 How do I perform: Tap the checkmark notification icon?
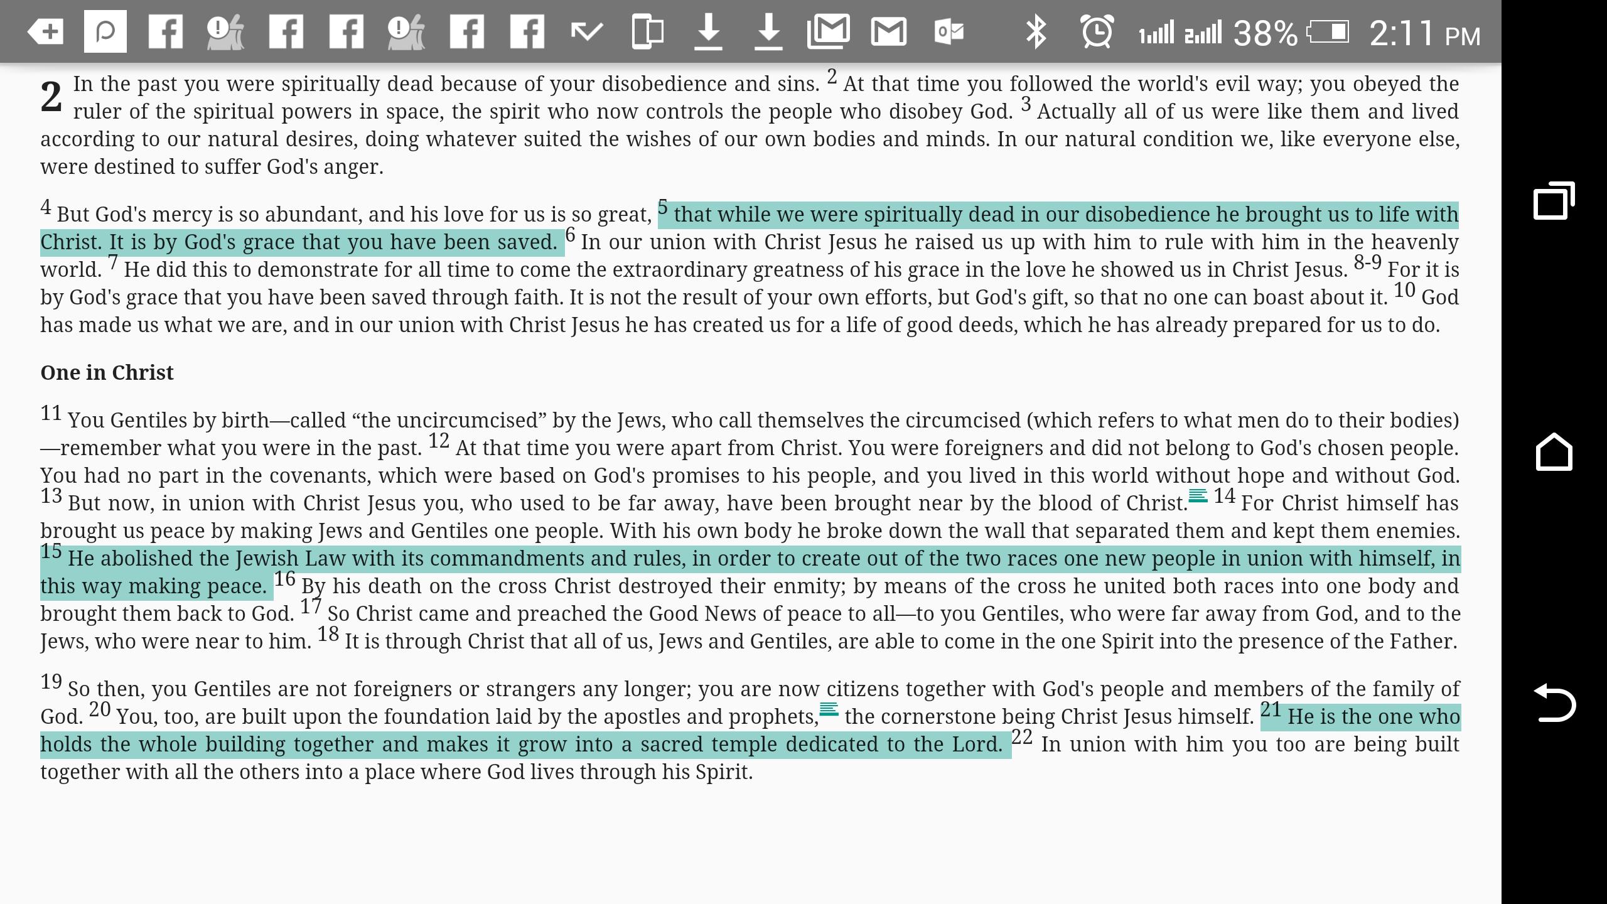(x=587, y=31)
